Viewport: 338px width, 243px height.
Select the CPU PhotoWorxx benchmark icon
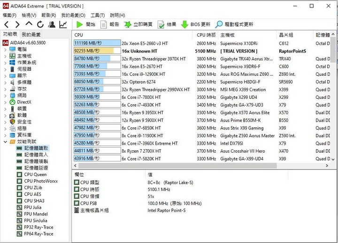tap(19, 181)
